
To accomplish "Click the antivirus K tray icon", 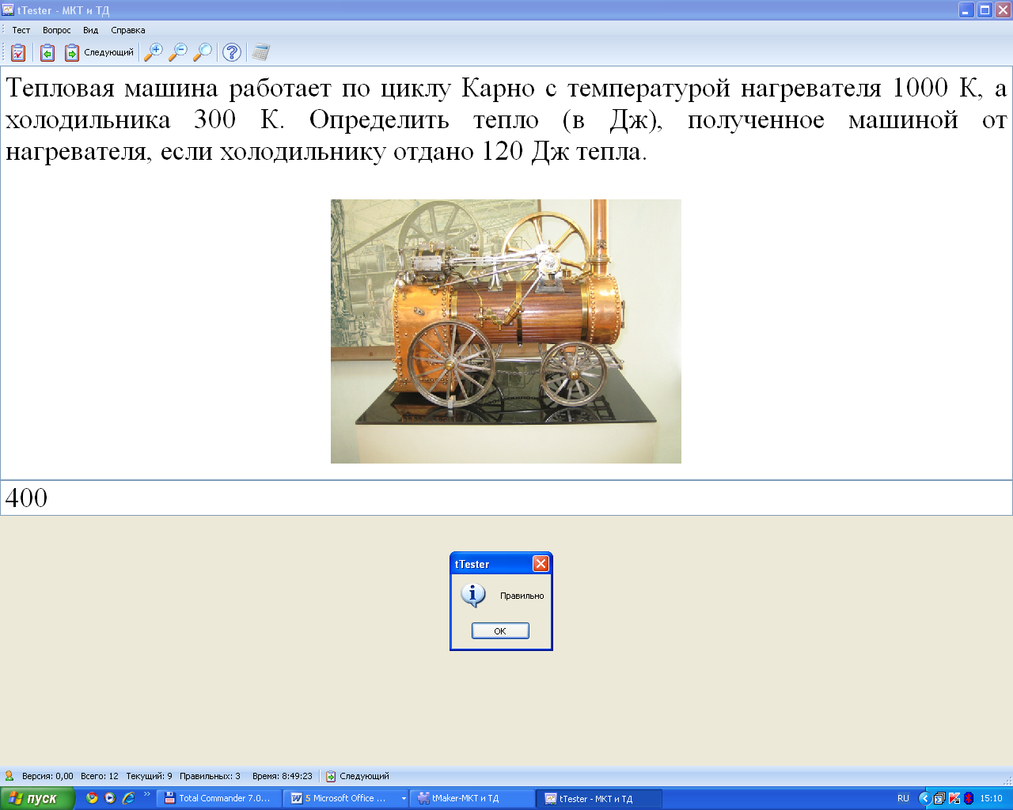I will tap(954, 798).
